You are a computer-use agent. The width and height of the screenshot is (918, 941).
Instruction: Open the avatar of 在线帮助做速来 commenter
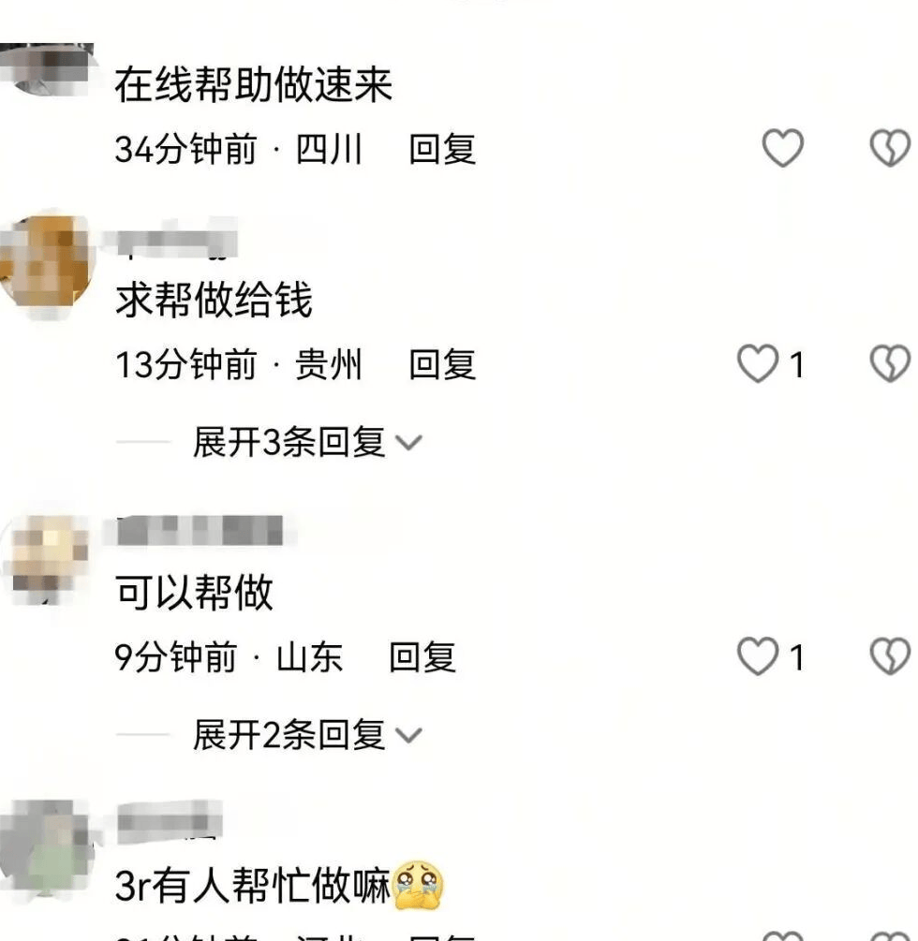(47, 69)
